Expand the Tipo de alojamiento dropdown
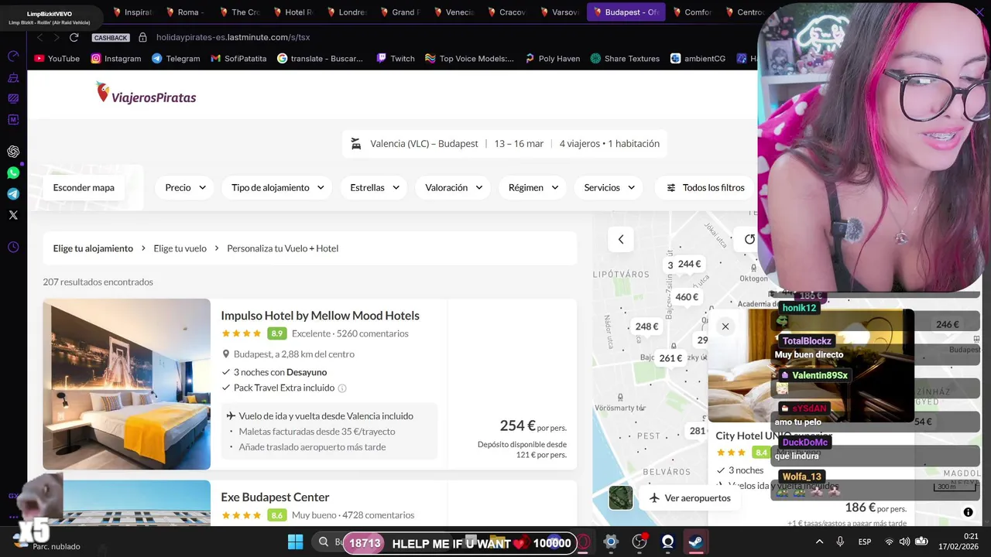This screenshot has height=557, width=991. 277,187
